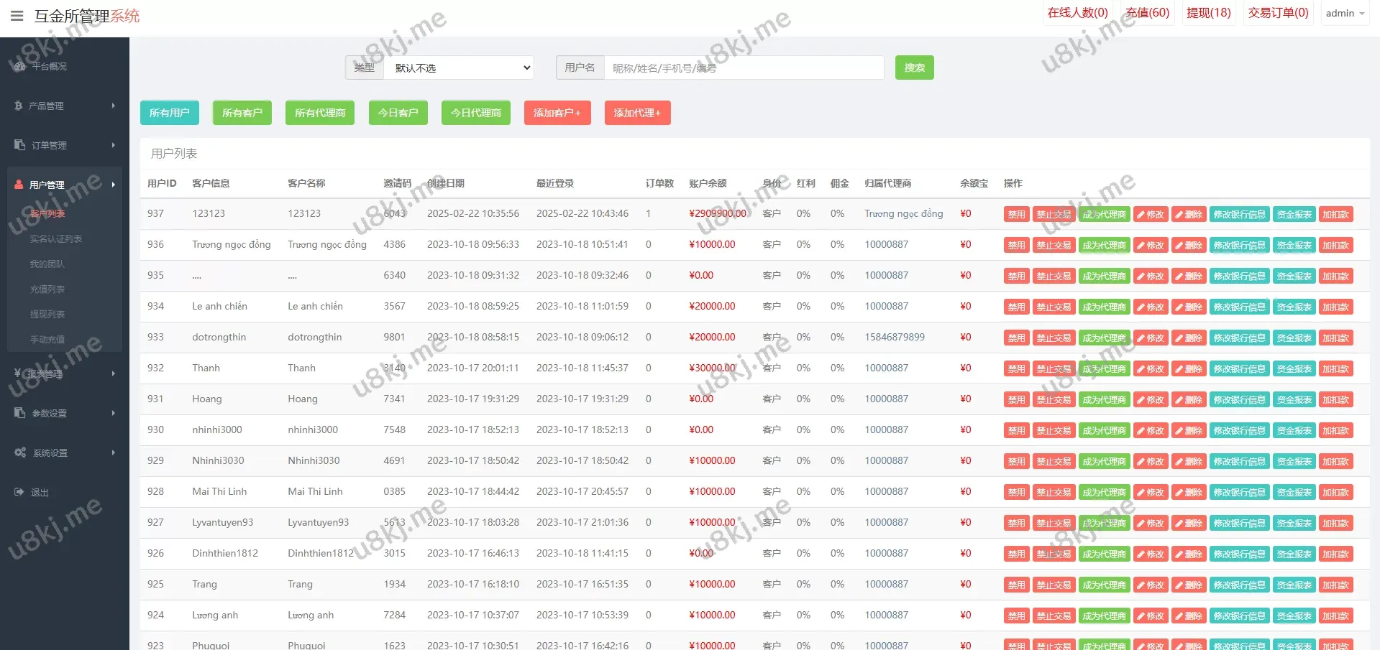
Task: Click the 报表管理 yen icon
Action: pyautogui.click(x=18, y=373)
